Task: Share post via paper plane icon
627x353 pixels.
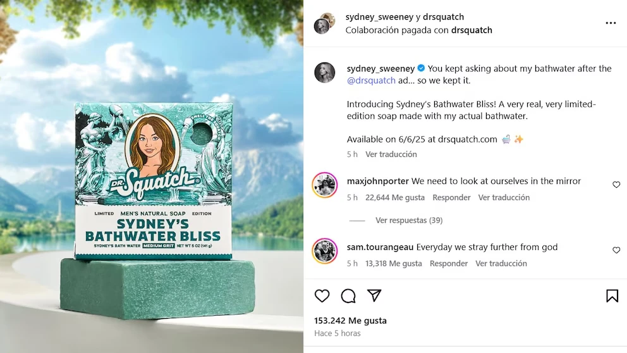Action: point(374,295)
